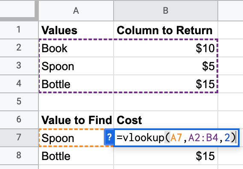This screenshot has height=169, width=243.
Task: Select row 7 header
Action: [19, 137]
